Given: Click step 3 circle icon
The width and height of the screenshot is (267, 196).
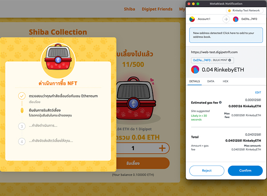Looking at the screenshot, I should coord(22,126).
